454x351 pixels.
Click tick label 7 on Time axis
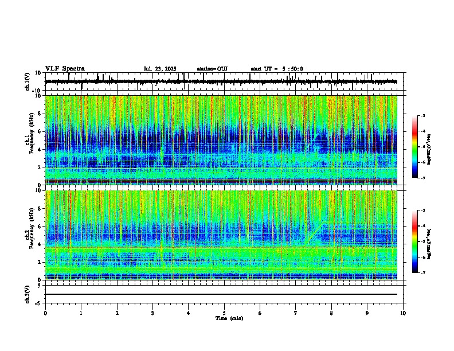click(x=296, y=313)
